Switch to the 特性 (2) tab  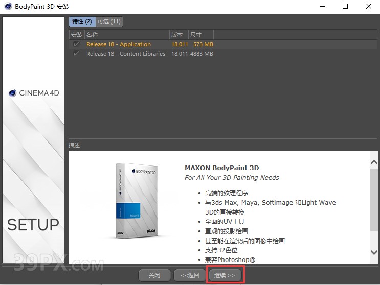point(82,21)
